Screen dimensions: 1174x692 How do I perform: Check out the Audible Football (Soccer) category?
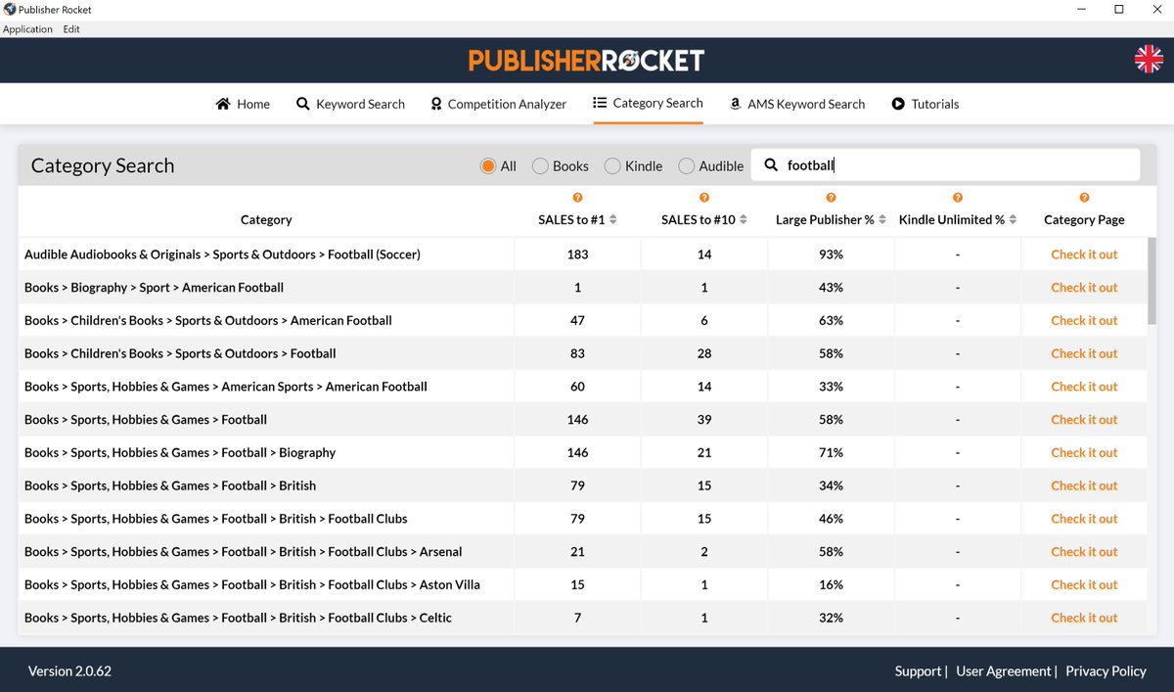point(1084,254)
